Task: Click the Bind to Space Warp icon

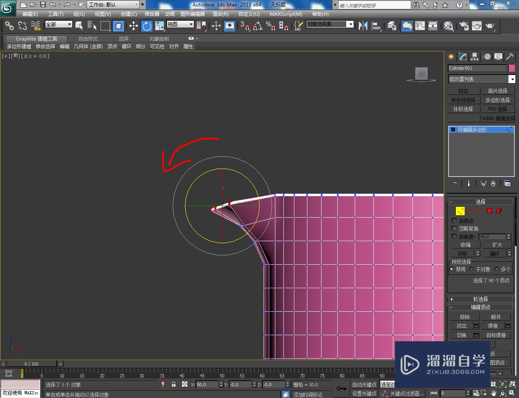Action: (x=36, y=26)
